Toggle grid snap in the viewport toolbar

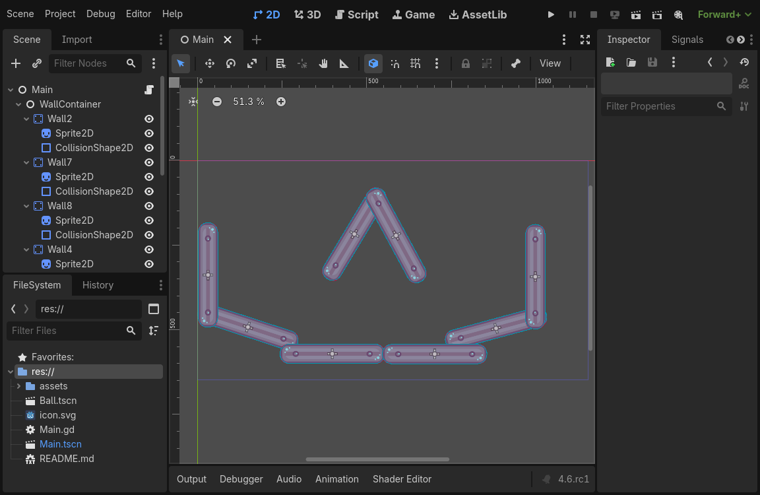point(416,63)
